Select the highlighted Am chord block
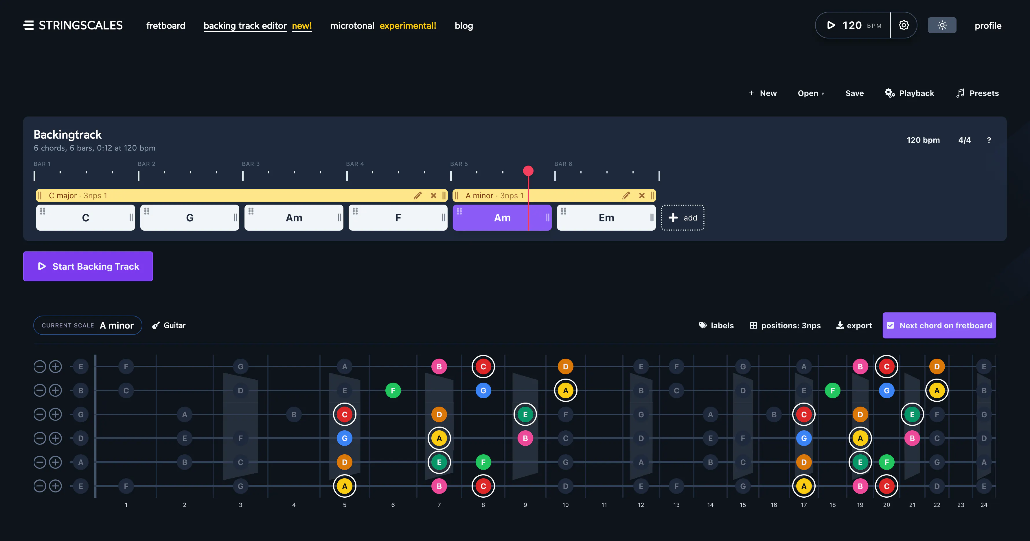The width and height of the screenshot is (1030, 541). click(502, 218)
